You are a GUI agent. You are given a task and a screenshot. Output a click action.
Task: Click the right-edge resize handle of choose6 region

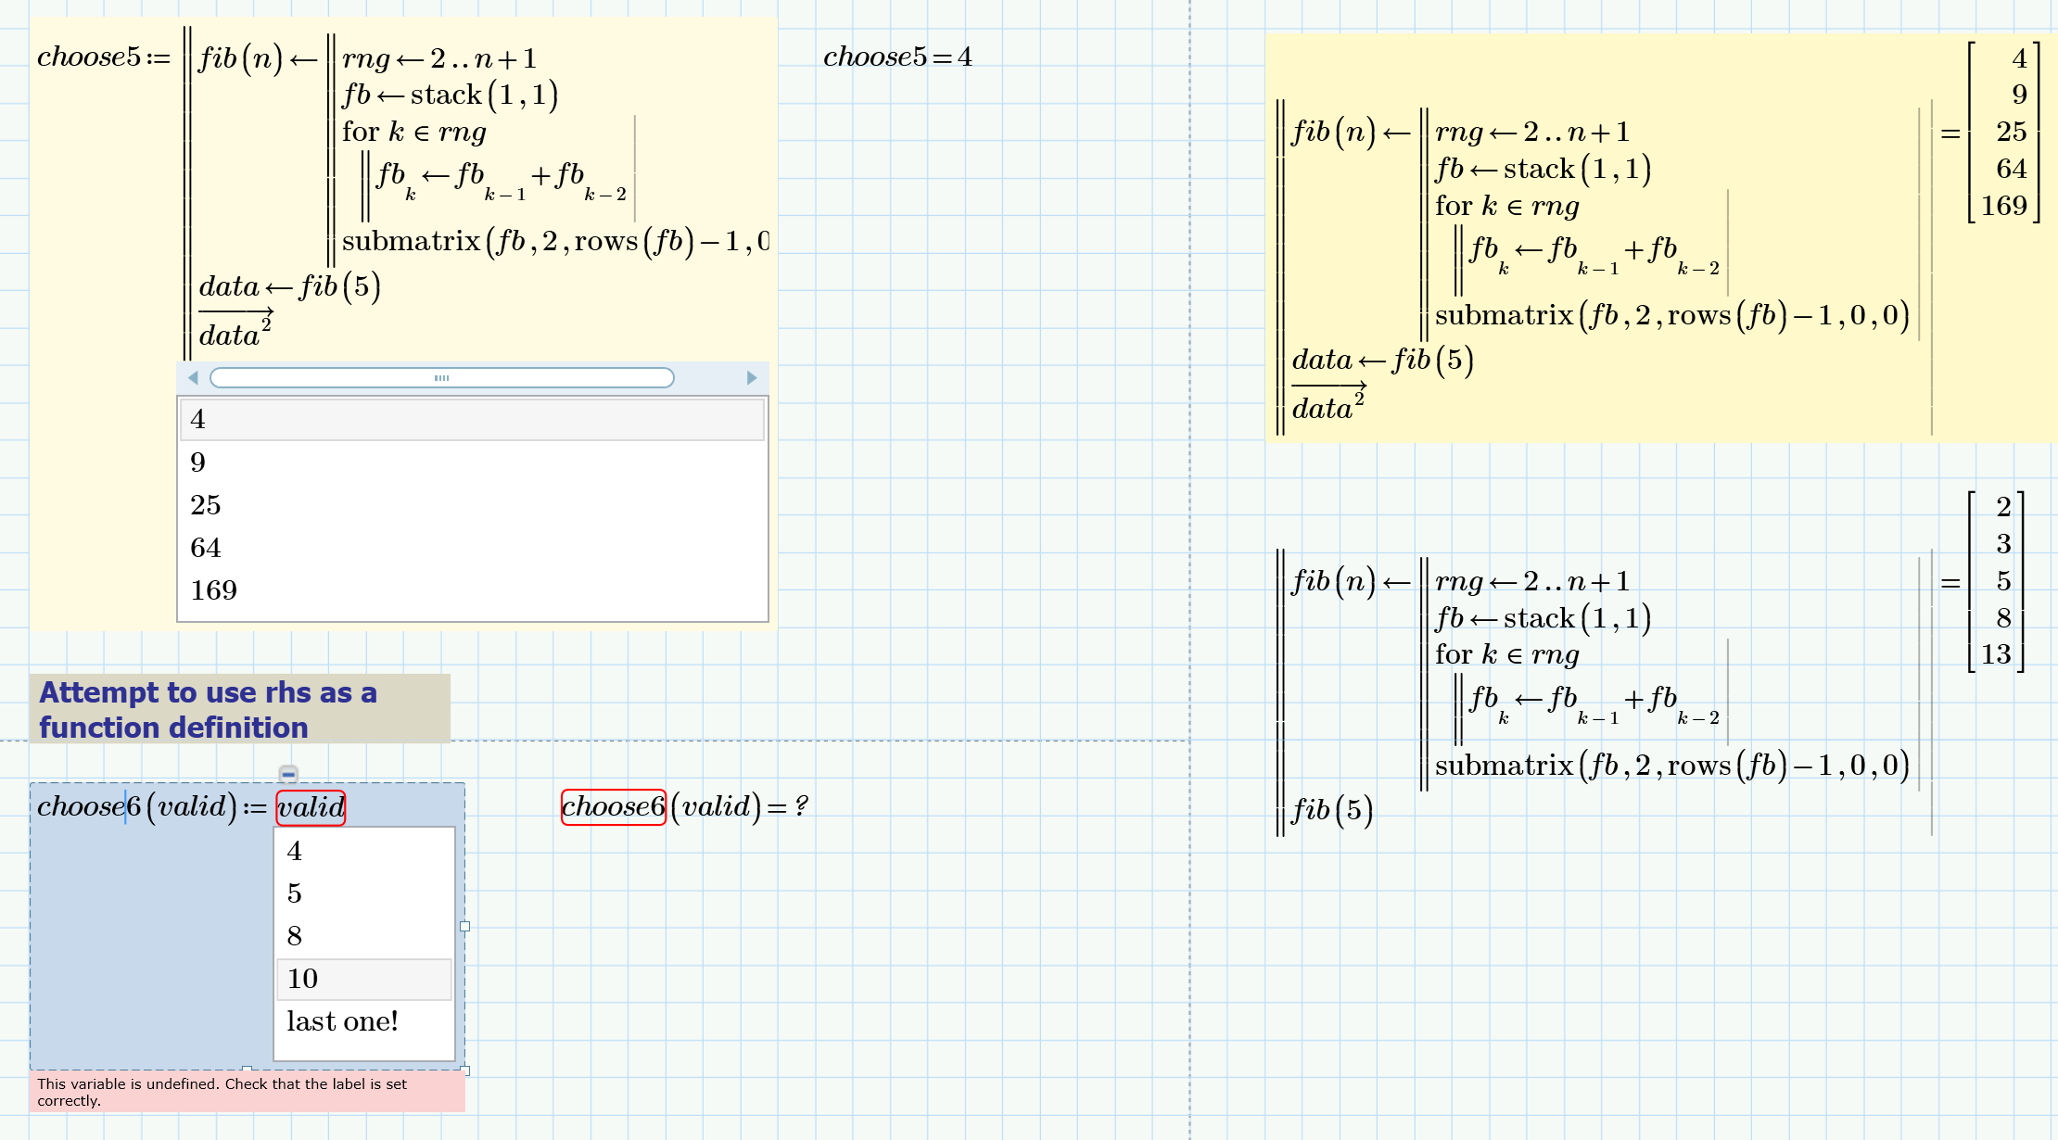[465, 926]
